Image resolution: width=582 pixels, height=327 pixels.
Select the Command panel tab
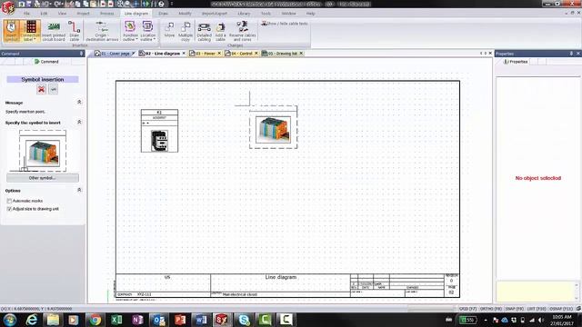pyautogui.click(x=46, y=62)
